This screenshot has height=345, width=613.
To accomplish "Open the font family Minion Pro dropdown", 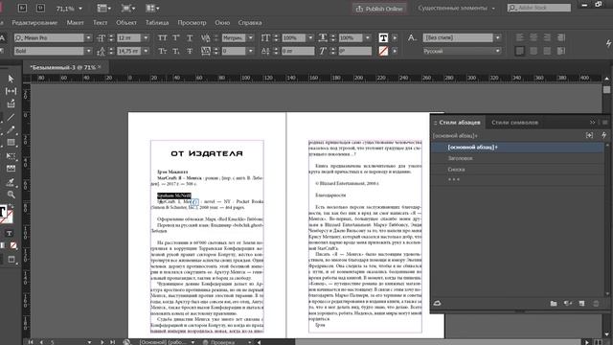I will tap(88, 38).
